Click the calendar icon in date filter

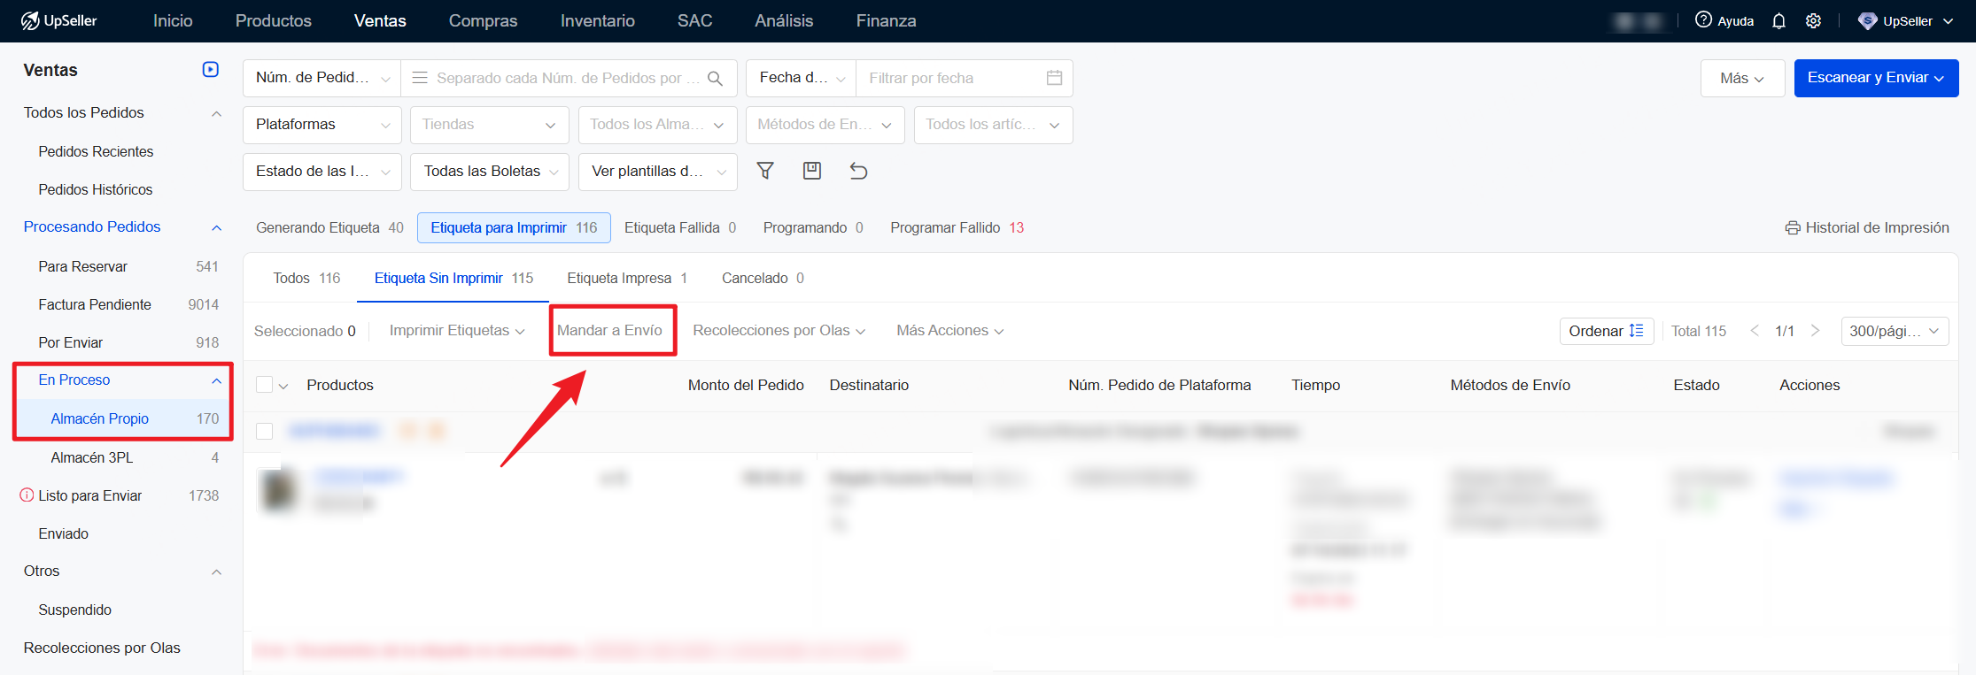(1054, 78)
